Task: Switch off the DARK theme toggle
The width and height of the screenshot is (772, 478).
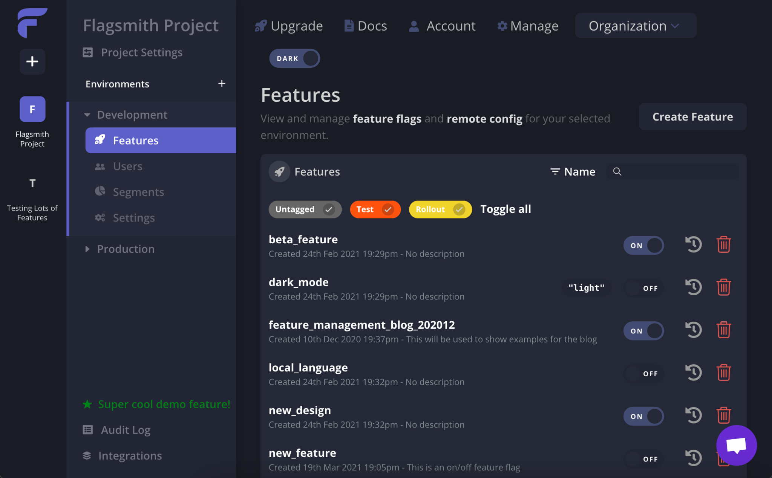Action: pyautogui.click(x=294, y=58)
